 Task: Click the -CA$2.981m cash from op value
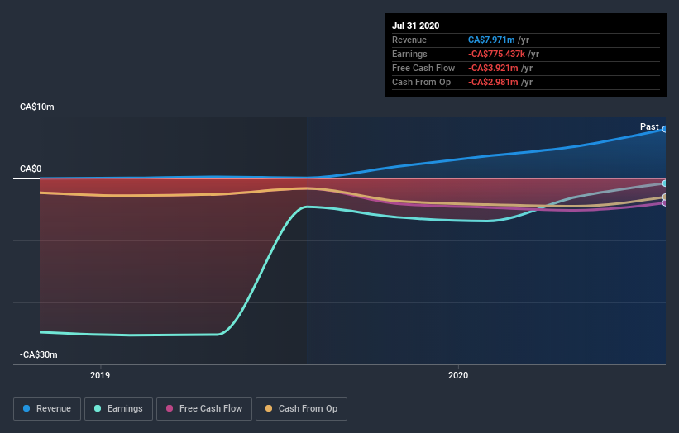click(x=493, y=82)
